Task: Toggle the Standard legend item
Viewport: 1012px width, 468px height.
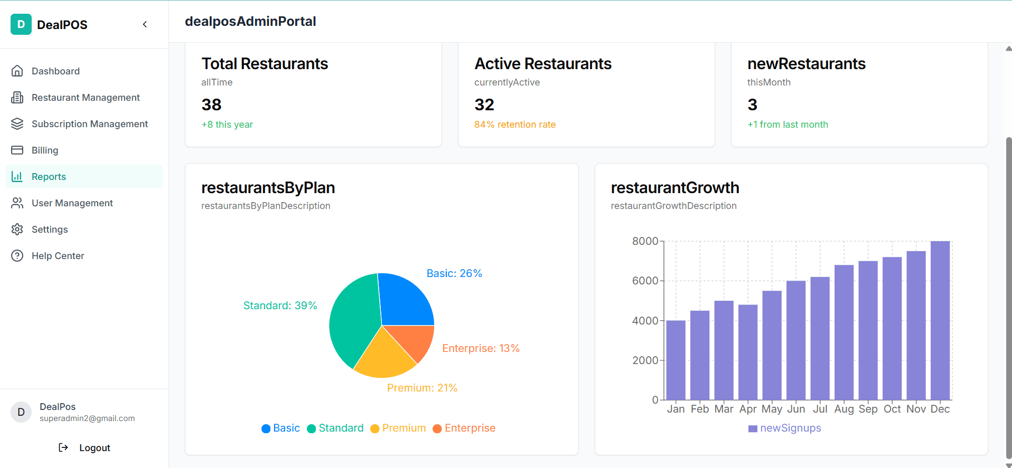Action: tap(335, 428)
